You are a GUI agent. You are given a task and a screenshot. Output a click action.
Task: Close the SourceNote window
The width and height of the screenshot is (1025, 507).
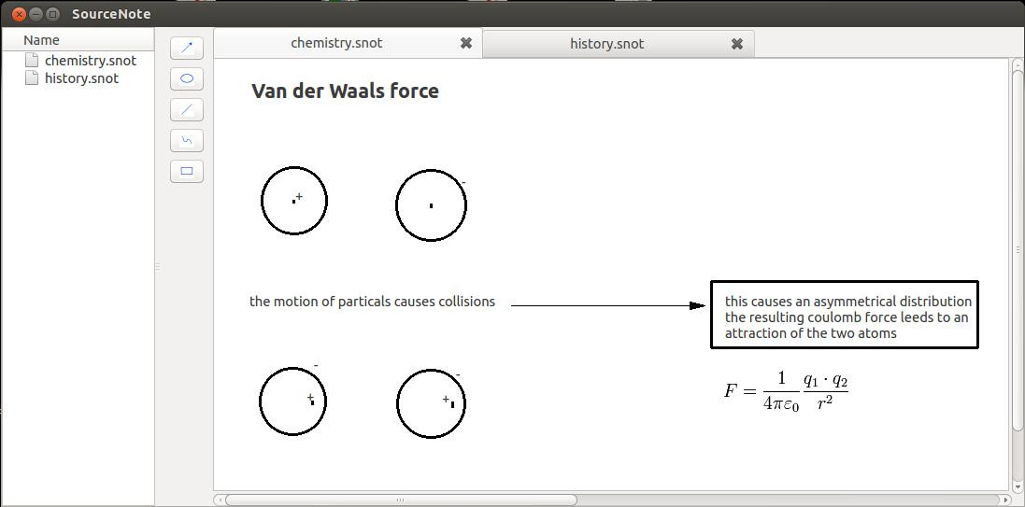pos(19,14)
